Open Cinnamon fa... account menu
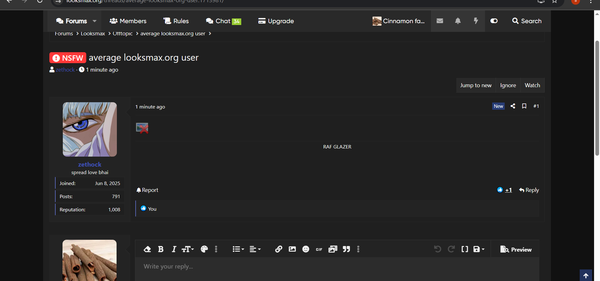600x281 pixels. pyautogui.click(x=398, y=21)
